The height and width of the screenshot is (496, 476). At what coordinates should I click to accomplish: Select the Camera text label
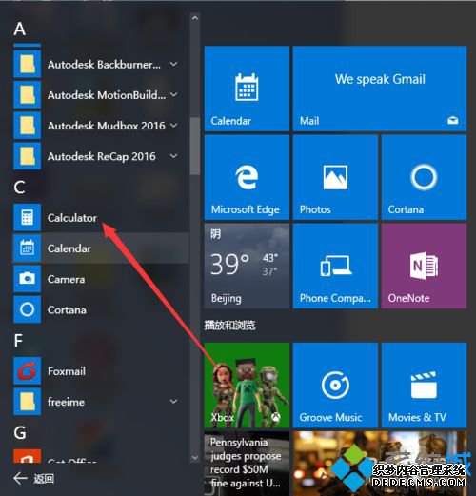pyautogui.click(x=67, y=279)
